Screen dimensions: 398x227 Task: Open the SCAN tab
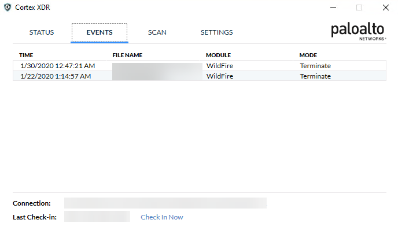click(157, 32)
